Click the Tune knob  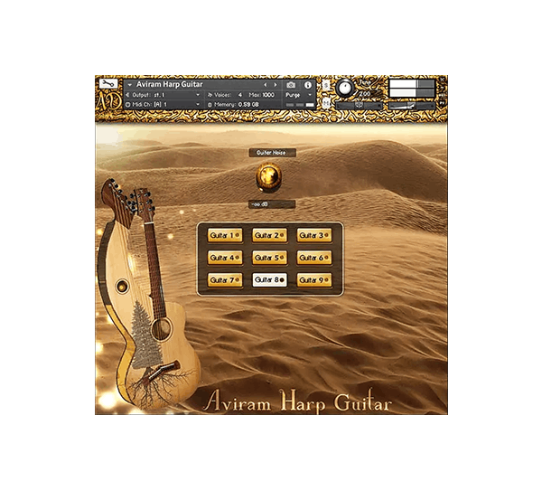344,89
